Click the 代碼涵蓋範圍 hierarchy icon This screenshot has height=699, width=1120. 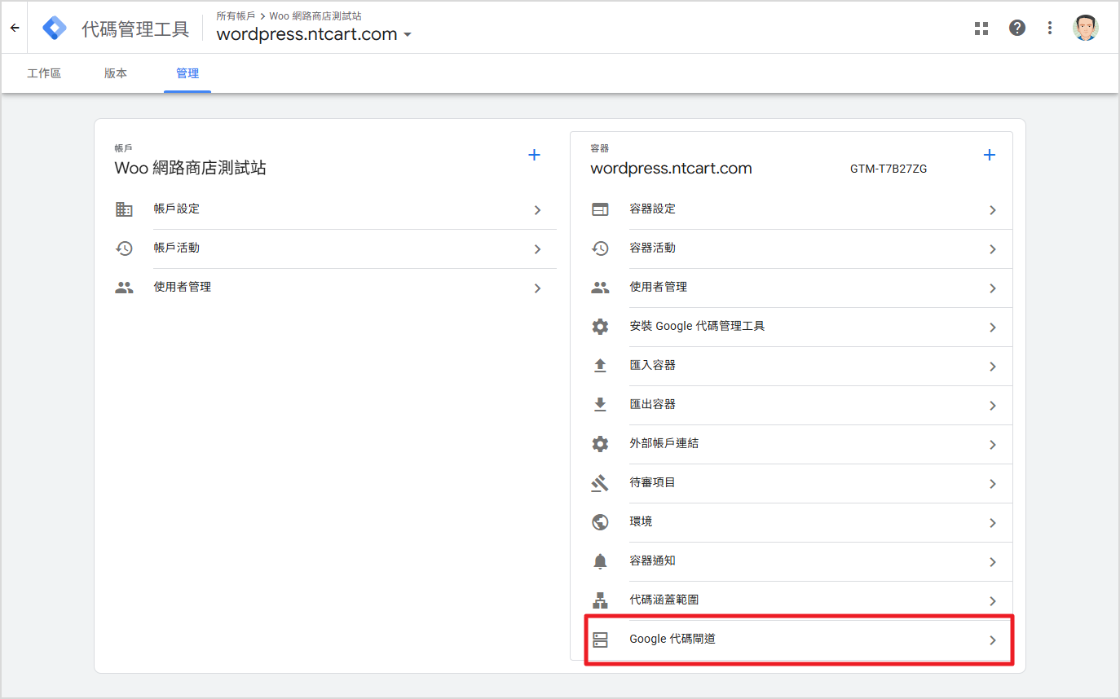pos(600,600)
